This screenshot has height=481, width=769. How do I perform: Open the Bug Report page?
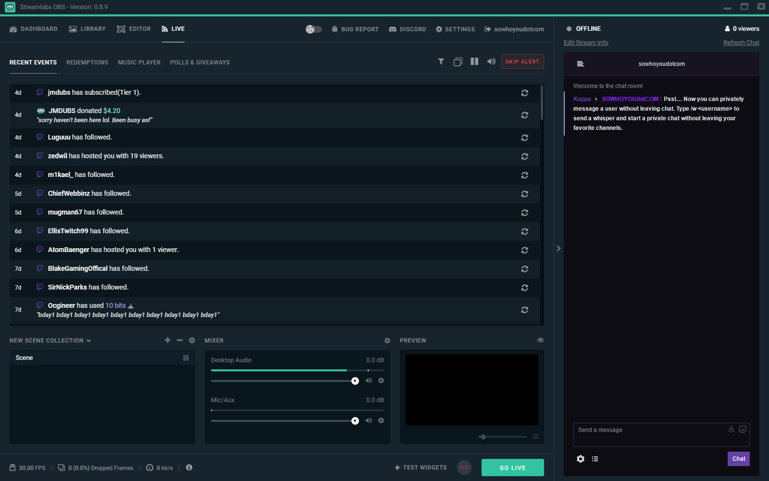[x=355, y=29]
